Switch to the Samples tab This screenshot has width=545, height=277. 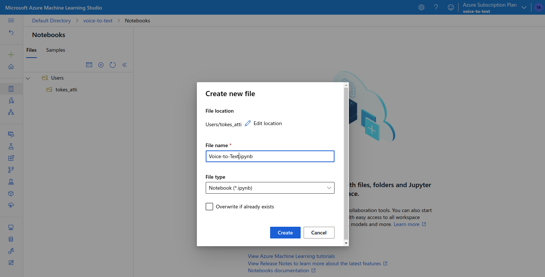(x=56, y=50)
